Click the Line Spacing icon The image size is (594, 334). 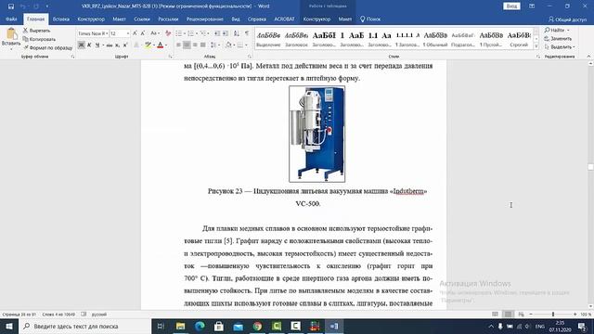[x=213, y=45]
